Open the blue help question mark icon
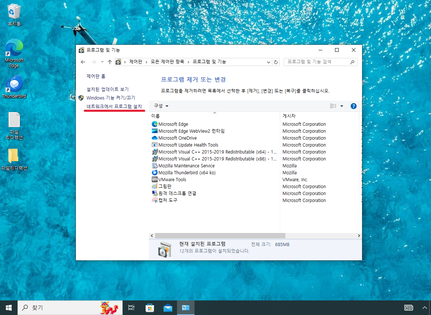Viewport: 431px width, 315px height. (x=354, y=106)
